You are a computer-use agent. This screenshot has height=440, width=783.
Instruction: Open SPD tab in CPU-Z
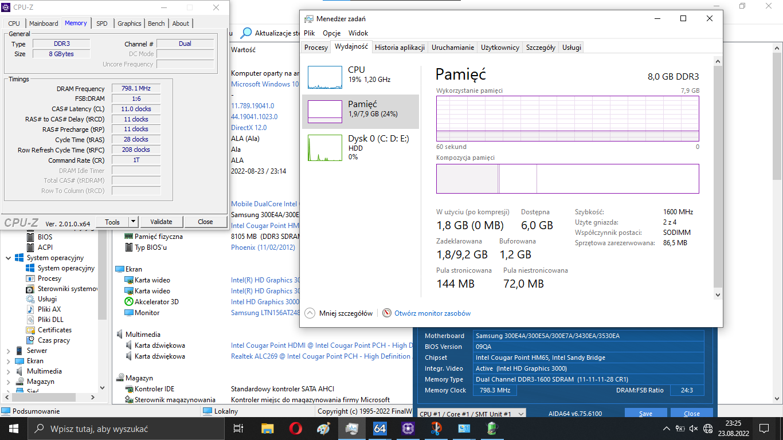[102, 23]
